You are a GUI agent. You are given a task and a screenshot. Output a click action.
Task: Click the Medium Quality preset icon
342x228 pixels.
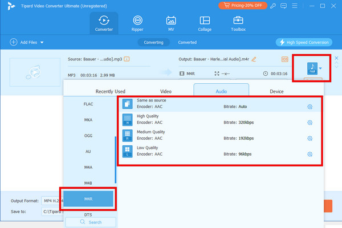[x=127, y=136]
